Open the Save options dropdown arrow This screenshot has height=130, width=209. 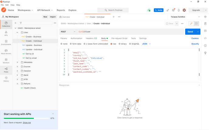click(177, 24)
